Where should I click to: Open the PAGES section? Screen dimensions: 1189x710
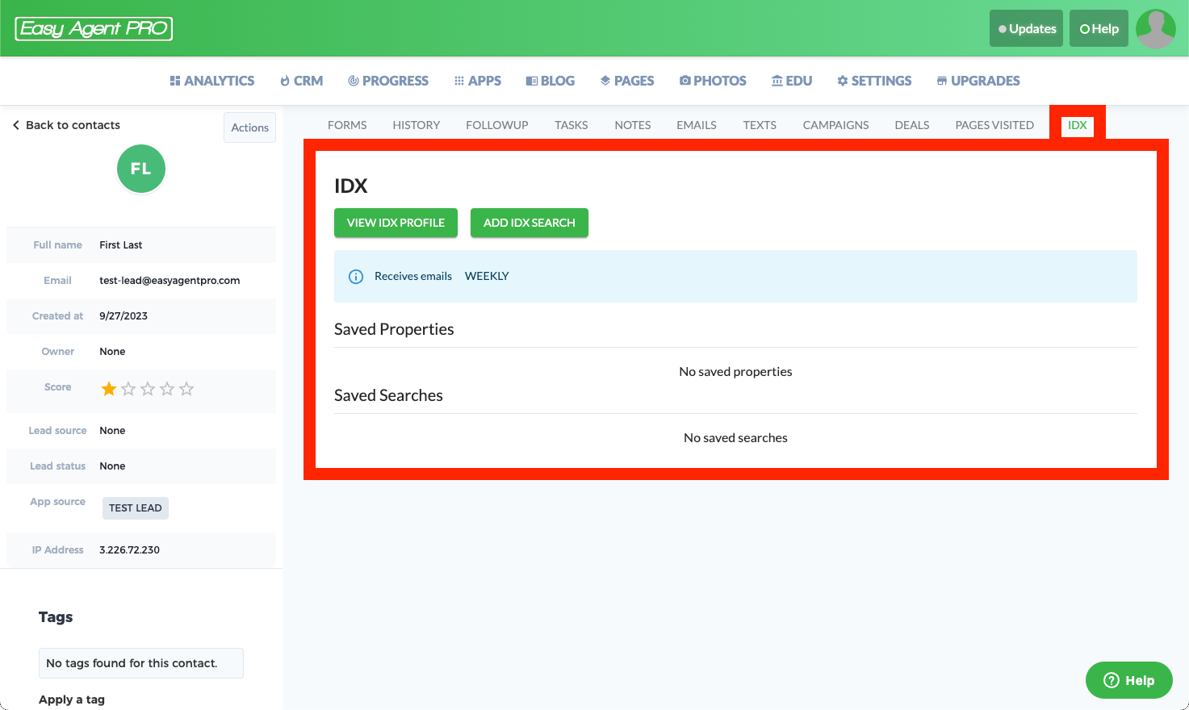click(x=626, y=81)
